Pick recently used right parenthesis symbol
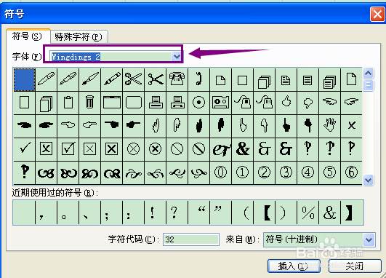 pyautogui.click(x=286, y=213)
